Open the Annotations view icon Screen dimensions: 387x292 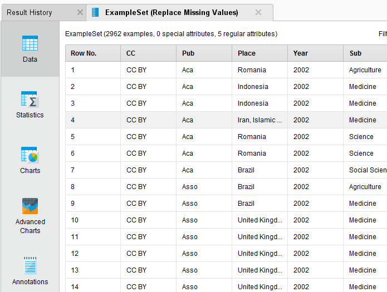[30, 266]
